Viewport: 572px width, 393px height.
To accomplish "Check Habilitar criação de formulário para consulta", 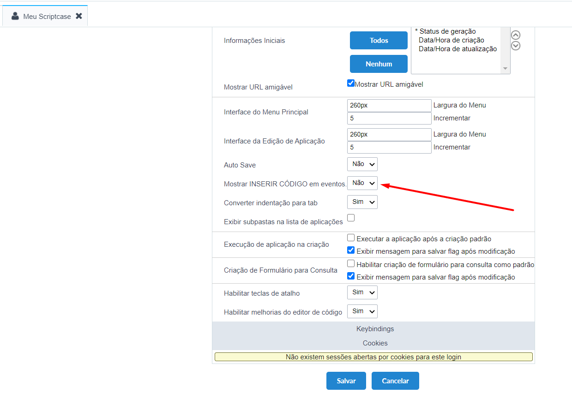I will tap(351, 264).
